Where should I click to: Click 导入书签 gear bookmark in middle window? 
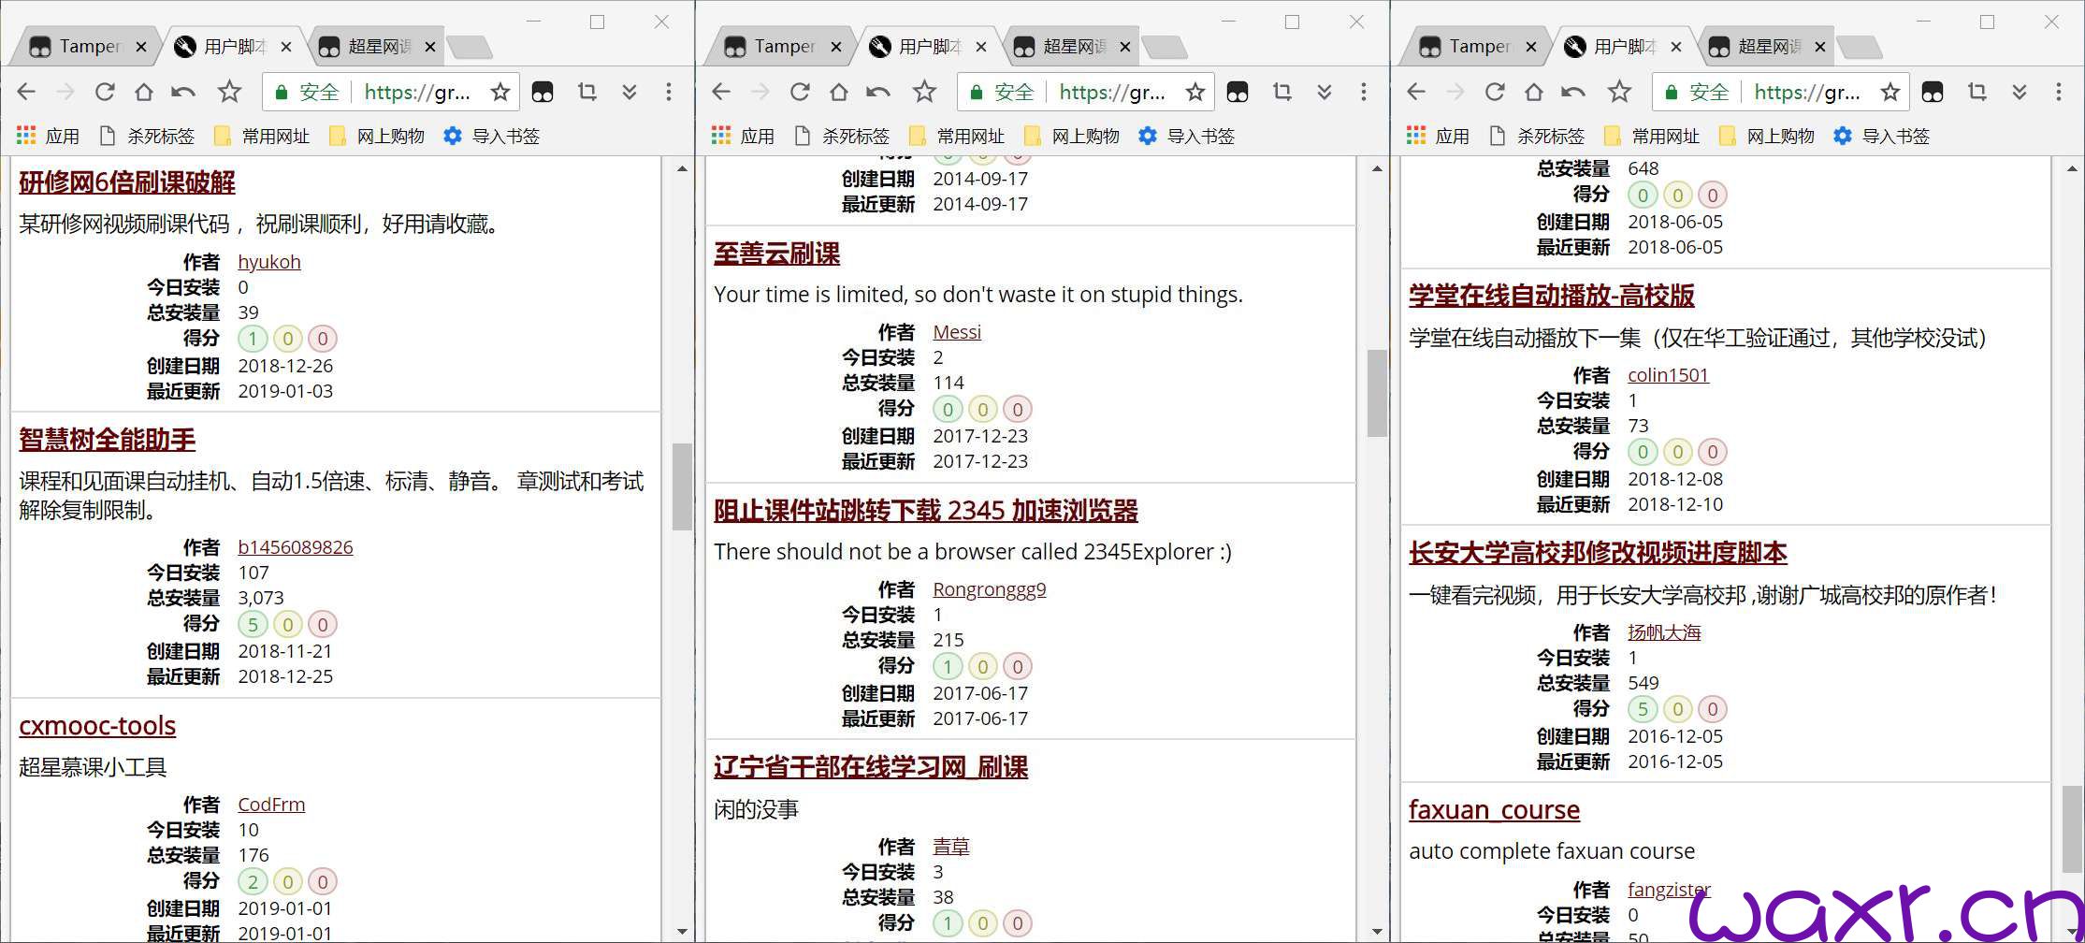(x=1185, y=136)
